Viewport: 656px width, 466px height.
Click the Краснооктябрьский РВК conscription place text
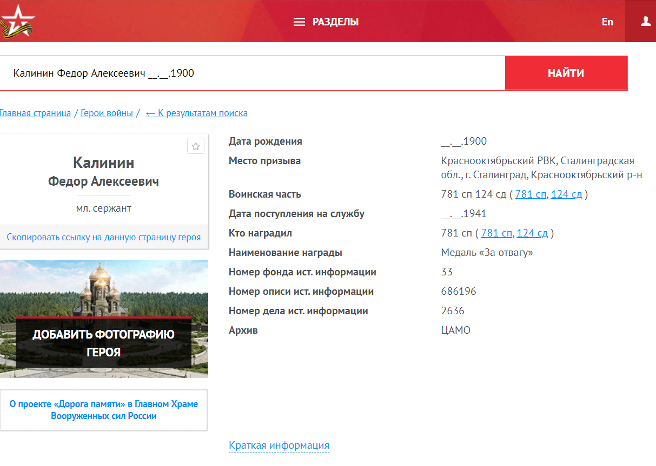pyautogui.click(x=541, y=168)
